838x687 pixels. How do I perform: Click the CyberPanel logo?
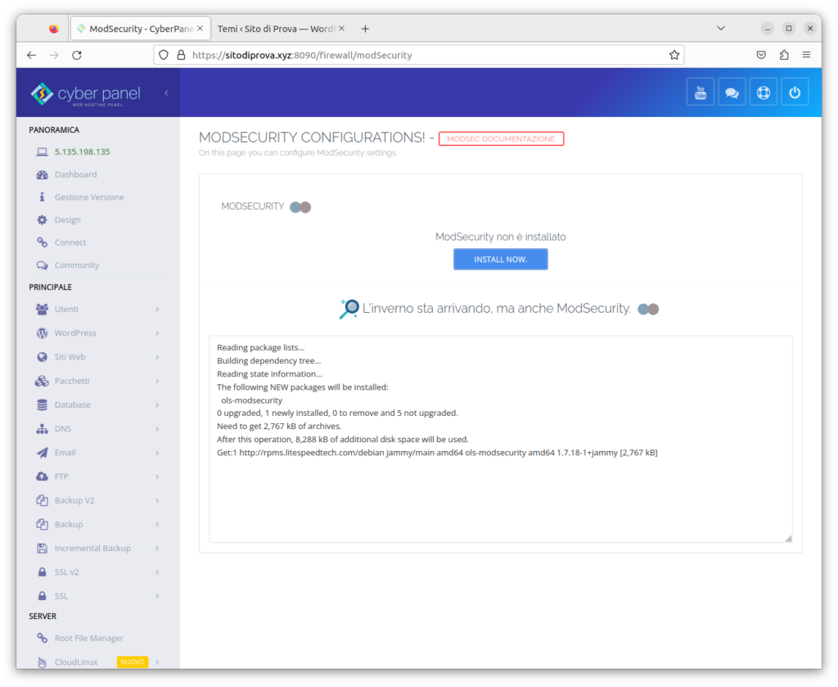(x=85, y=94)
